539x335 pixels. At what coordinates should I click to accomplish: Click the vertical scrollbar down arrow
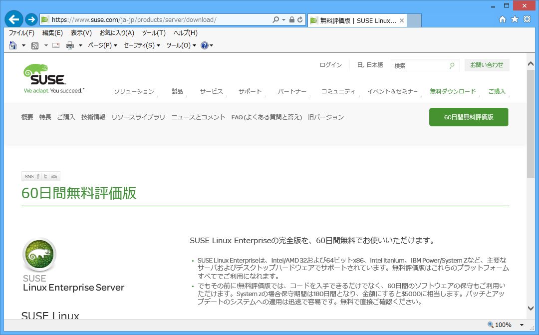click(531, 309)
